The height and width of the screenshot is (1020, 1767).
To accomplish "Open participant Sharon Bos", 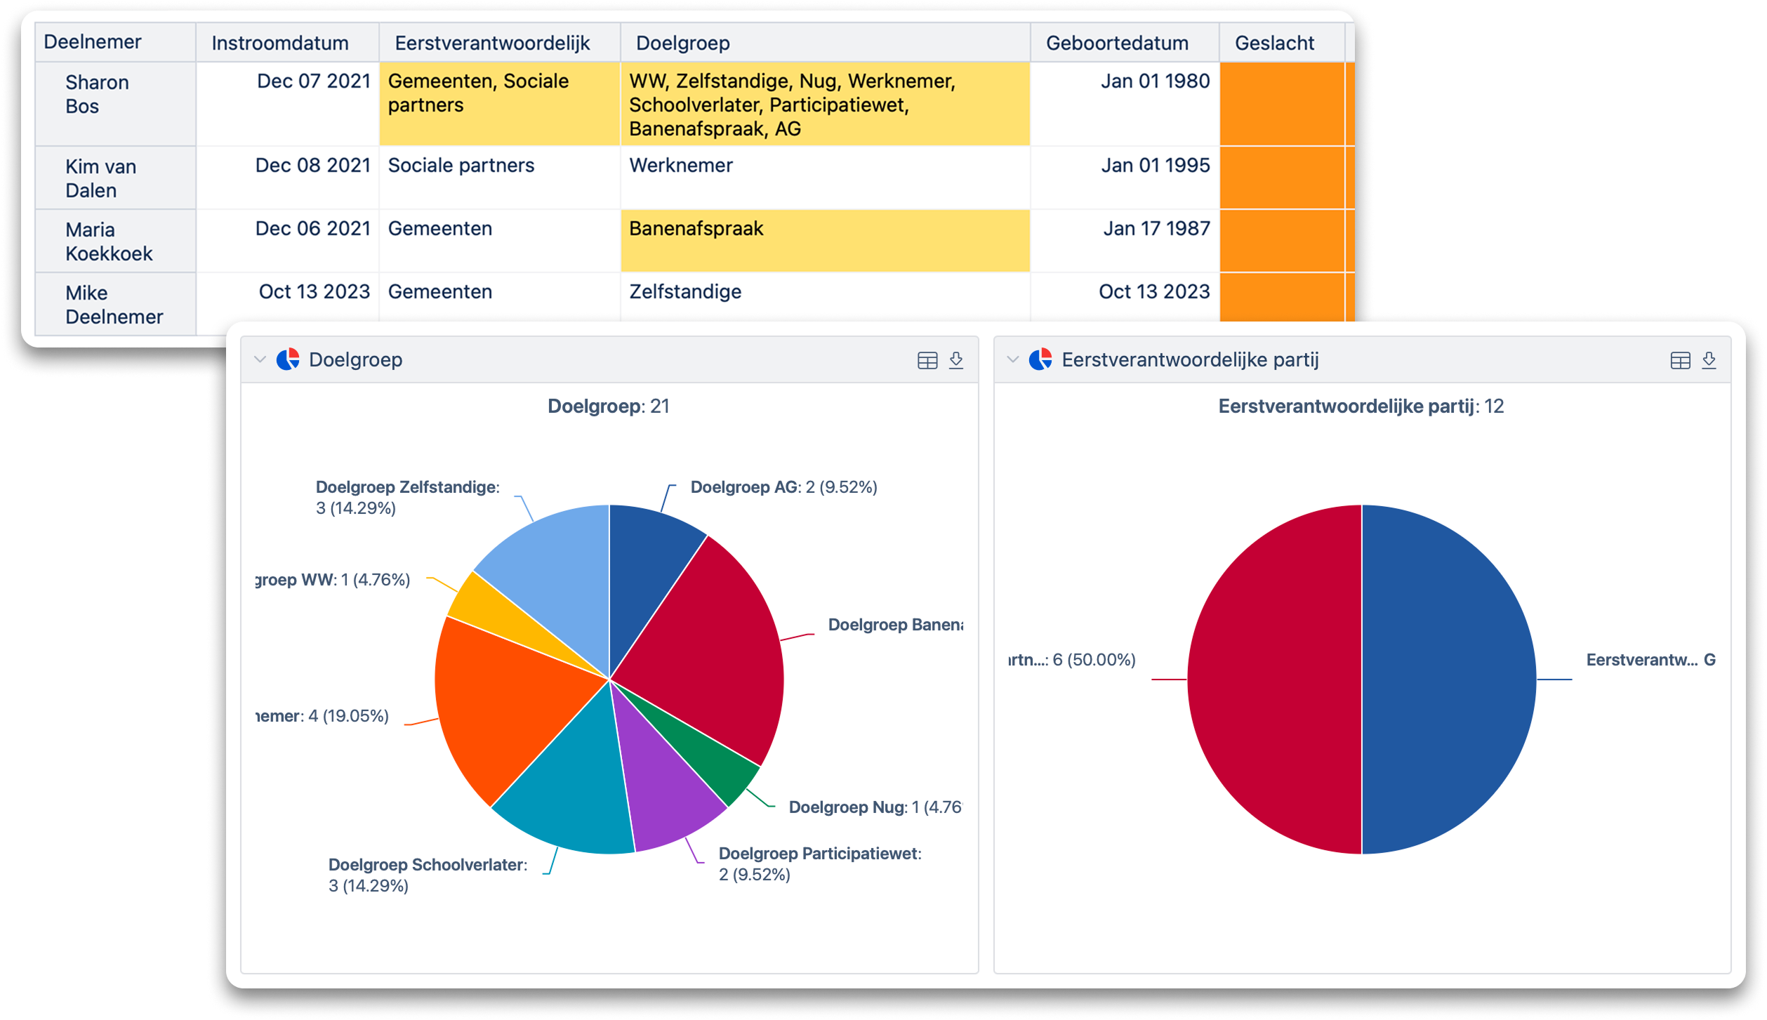I will (x=97, y=94).
